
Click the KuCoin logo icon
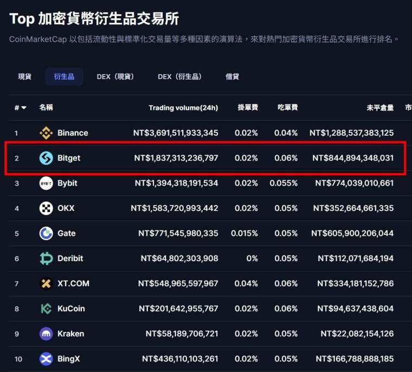point(46,309)
